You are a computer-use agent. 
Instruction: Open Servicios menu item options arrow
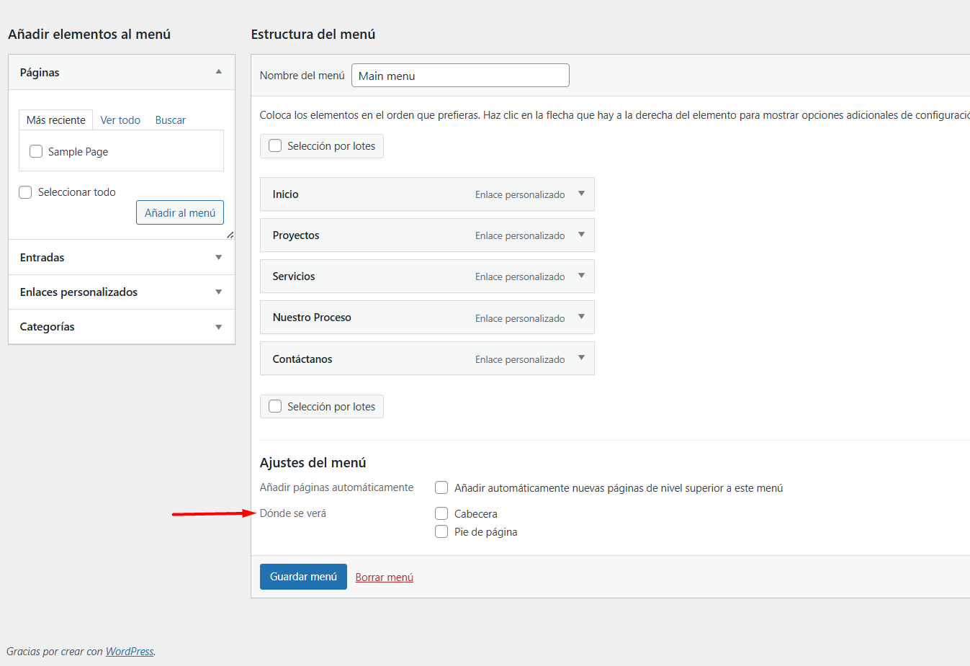coord(581,276)
